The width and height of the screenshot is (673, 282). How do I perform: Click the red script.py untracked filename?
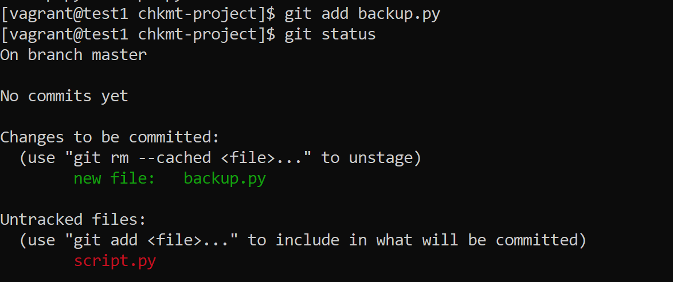tap(115, 261)
